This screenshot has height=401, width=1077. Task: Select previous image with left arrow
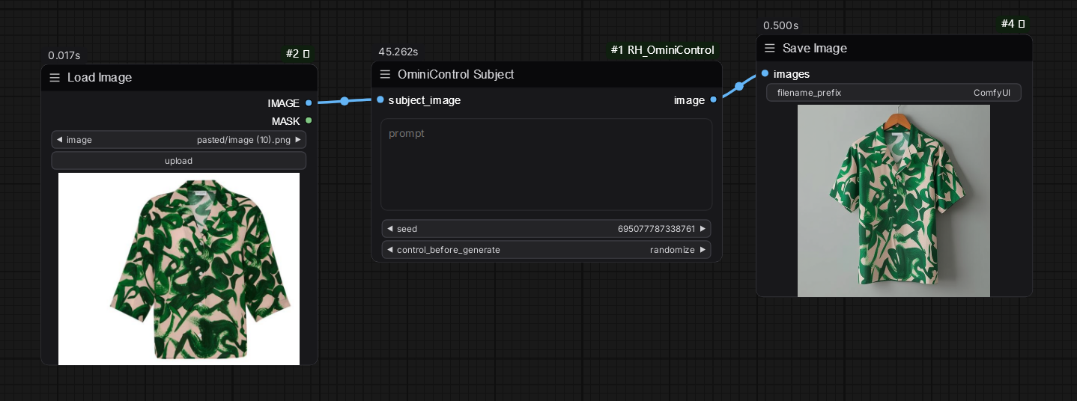click(x=59, y=140)
